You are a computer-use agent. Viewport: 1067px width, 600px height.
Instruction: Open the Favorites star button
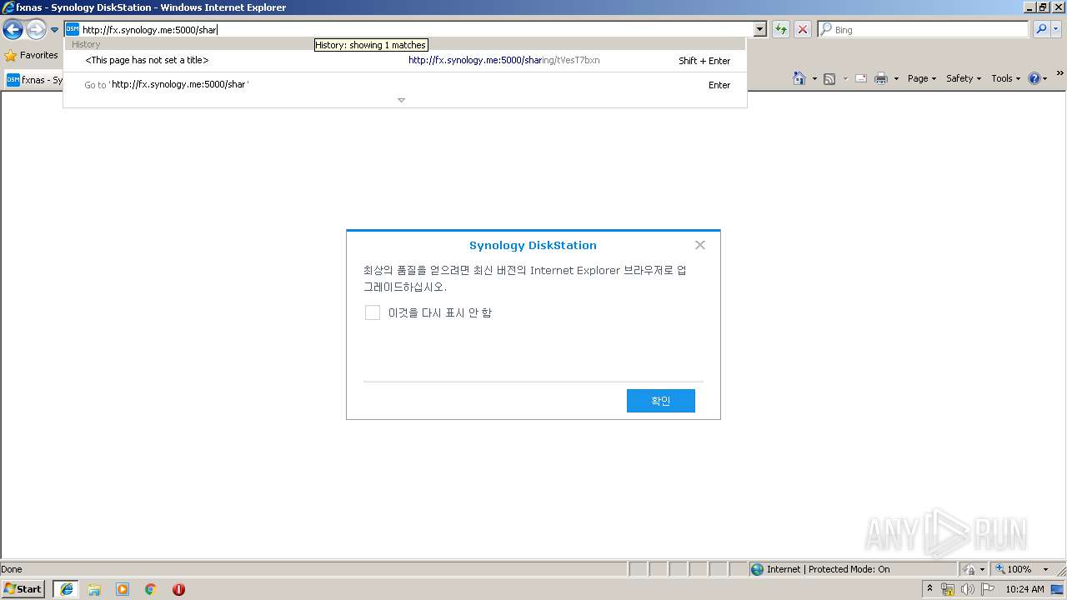pos(32,55)
